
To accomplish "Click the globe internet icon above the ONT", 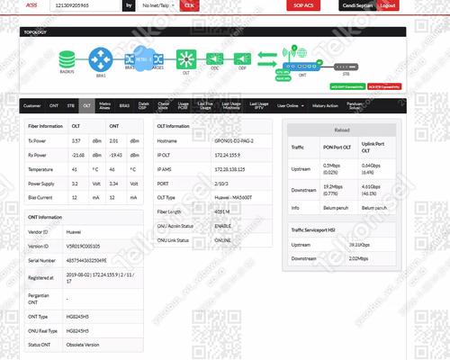I will [302, 53].
